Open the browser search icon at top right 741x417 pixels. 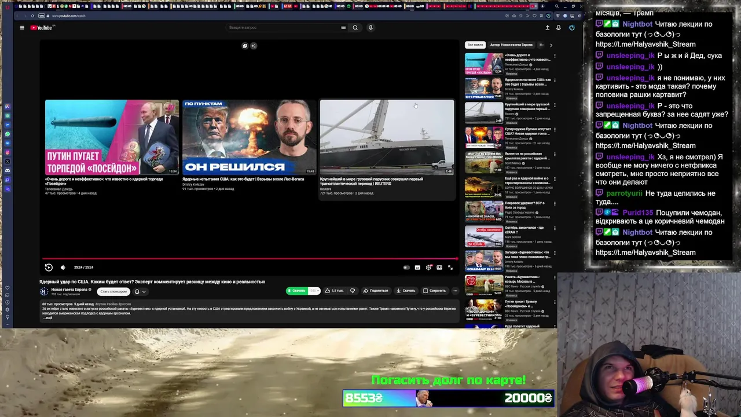pyautogui.click(x=557, y=6)
